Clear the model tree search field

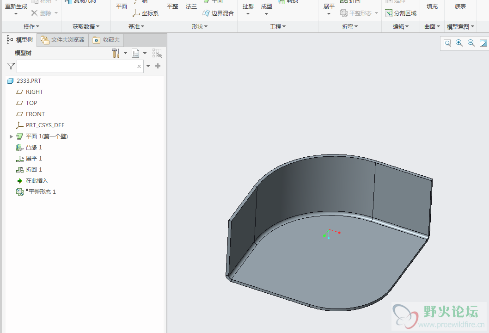tap(139, 66)
